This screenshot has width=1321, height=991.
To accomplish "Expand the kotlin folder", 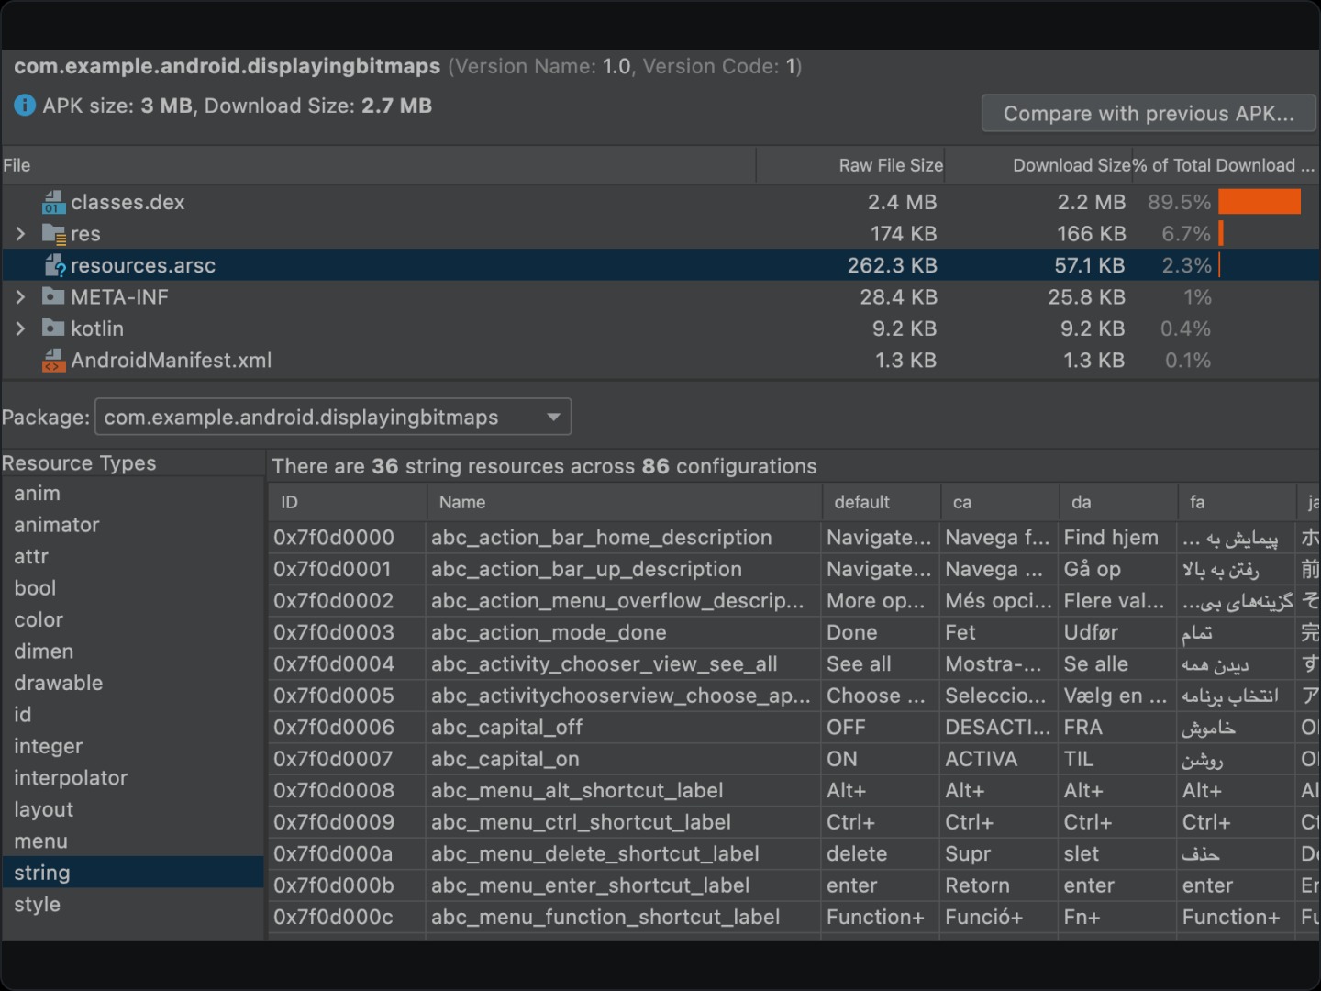I will [x=20, y=328].
